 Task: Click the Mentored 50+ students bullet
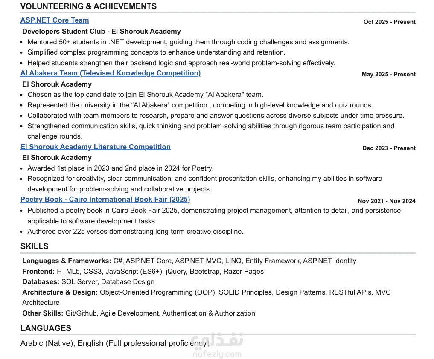click(x=188, y=42)
